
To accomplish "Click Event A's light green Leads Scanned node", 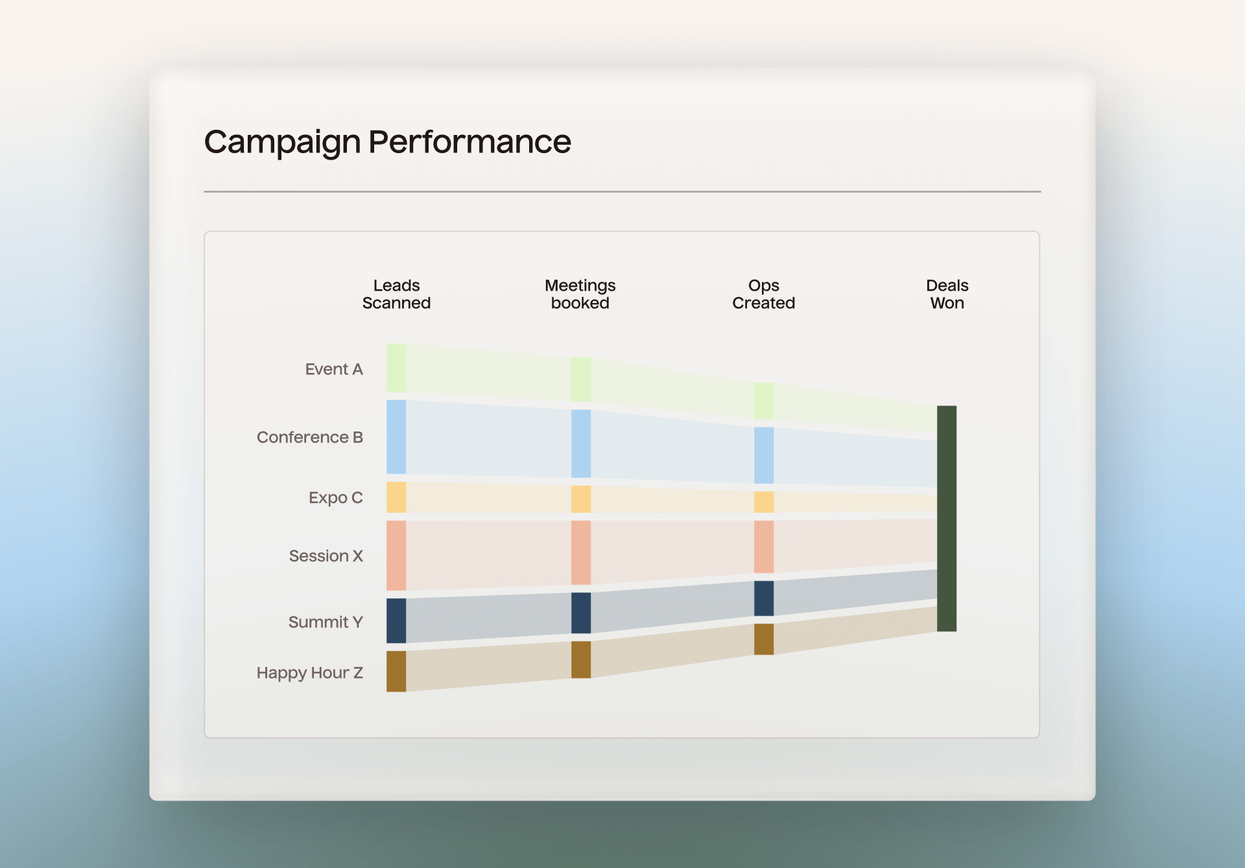I will (x=396, y=368).
